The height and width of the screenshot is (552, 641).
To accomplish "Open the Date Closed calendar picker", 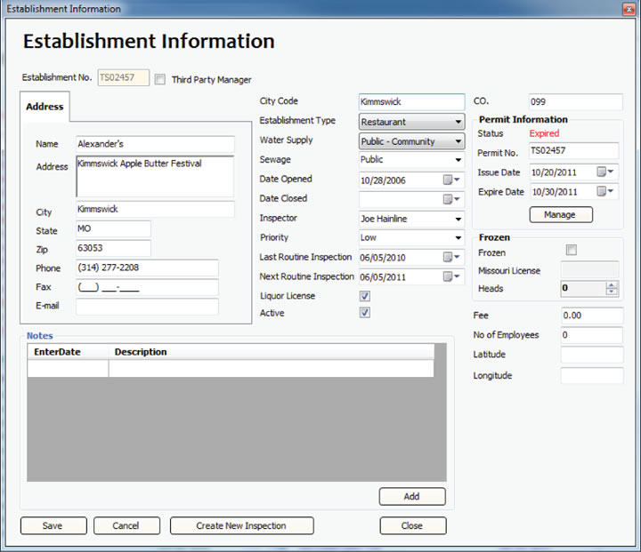I will [x=451, y=199].
